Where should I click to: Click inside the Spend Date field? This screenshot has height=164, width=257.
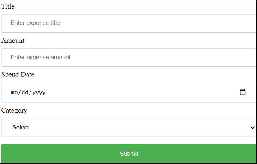[128, 92]
